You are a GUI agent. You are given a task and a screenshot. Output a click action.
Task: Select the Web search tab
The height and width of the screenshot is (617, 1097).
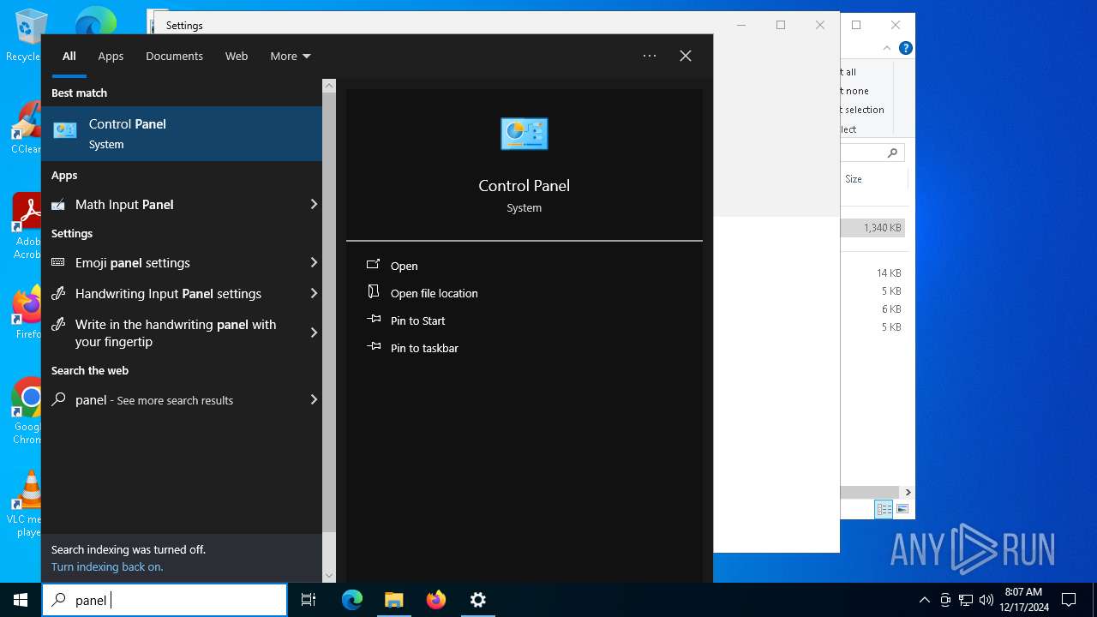[237, 56]
